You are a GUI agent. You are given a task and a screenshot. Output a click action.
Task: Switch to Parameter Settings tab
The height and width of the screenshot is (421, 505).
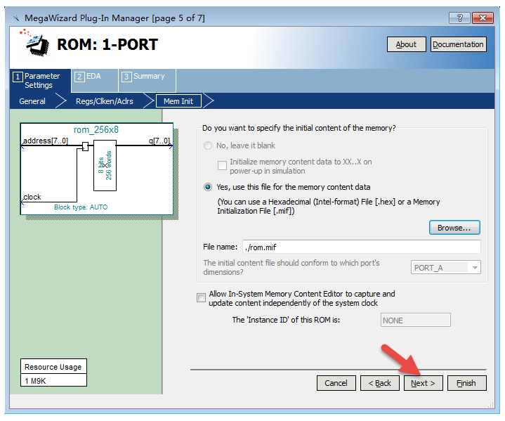pos(40,81)
